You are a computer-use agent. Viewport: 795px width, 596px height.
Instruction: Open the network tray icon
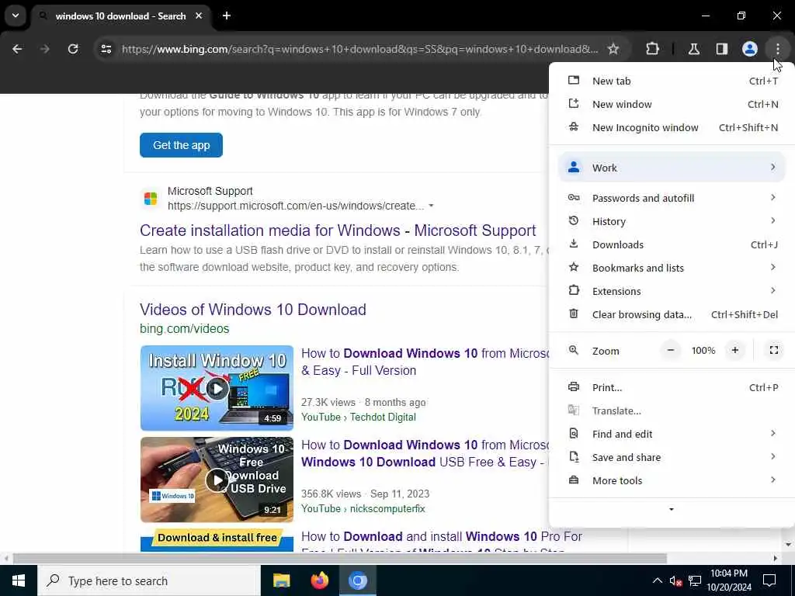(x=695, y=580)
